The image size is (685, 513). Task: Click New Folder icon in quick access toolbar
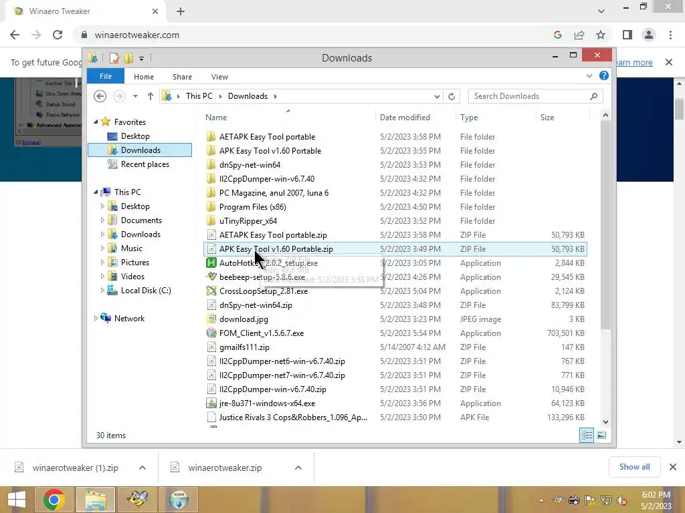click(x=128, y=57)
